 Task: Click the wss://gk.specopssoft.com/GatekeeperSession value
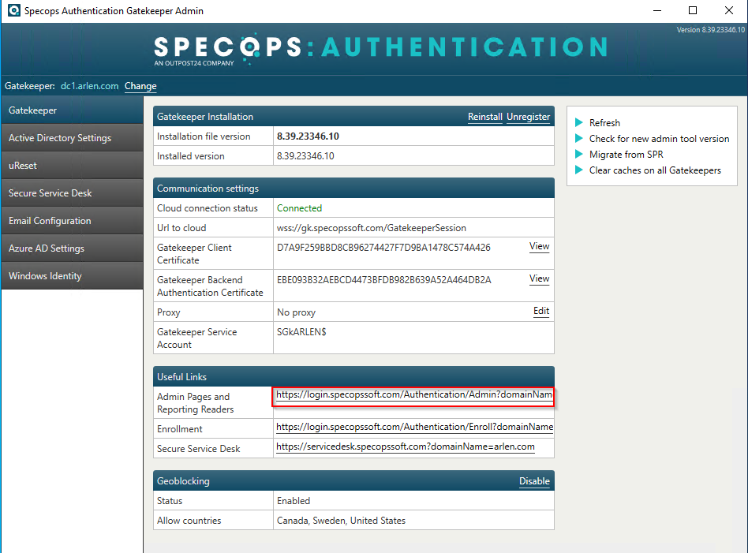[x=371, y=228]
